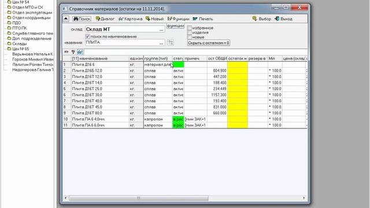Click the ост ОБЩИ column header
Image resolution: width=370 pixels, height=208 pixels.
tap(217, 58)
